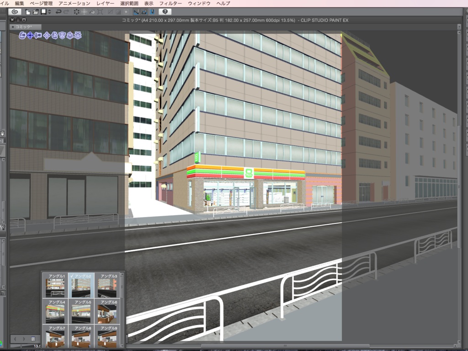
Task: Select the アングル7 camera preset thumbnail
Action: [x=55, y=336]
